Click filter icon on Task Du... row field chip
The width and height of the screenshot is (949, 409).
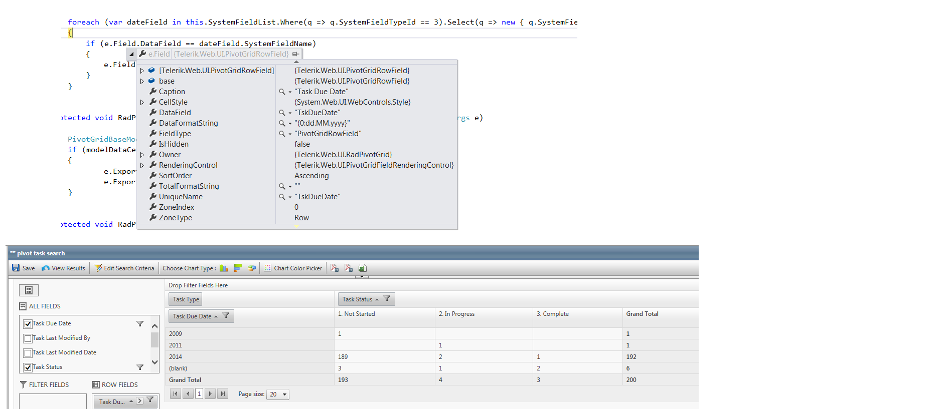(150, 400)
